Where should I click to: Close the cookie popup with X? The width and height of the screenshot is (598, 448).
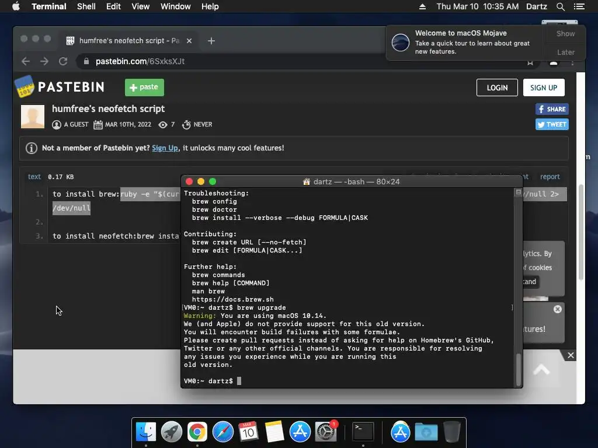(557, 309)
